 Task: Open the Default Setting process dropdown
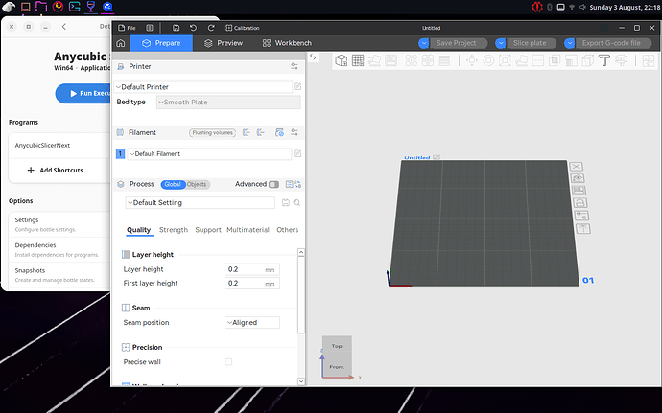click(201, 202)
